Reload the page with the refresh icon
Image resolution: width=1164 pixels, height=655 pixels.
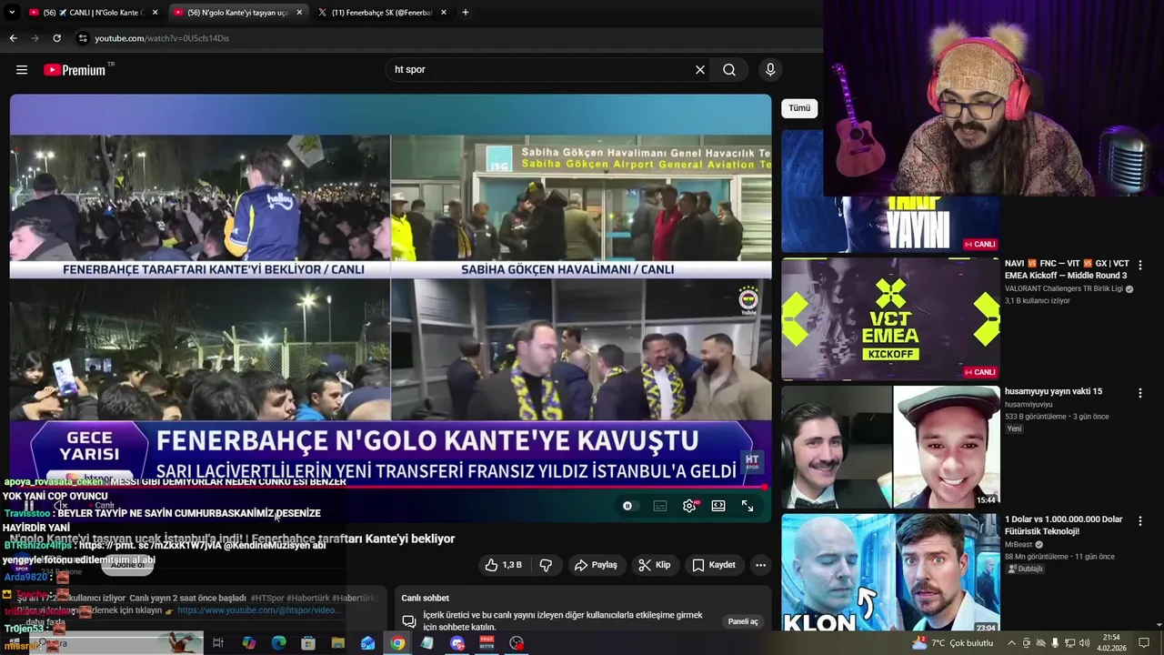56,38
